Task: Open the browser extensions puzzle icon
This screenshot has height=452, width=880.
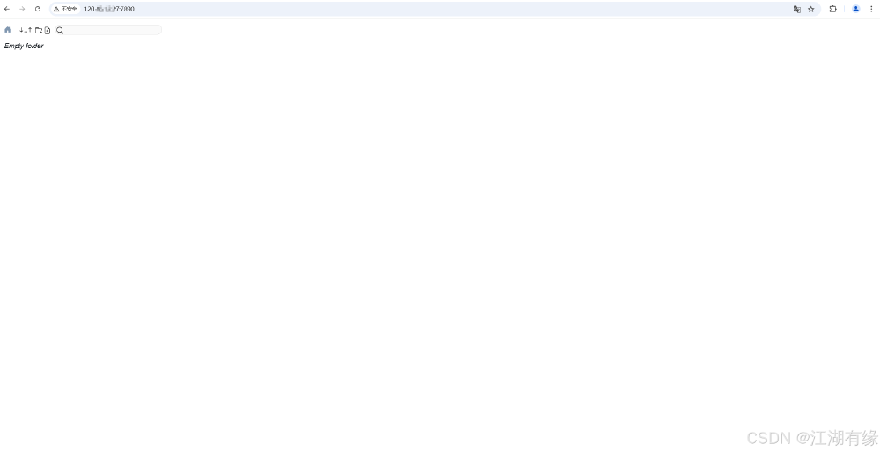Action: pyautogui.click(x=832, y=9)
